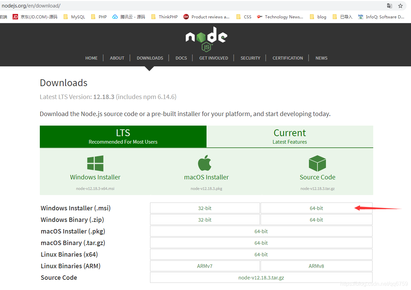Click the Source Code link under box icon
The height and width of the screenshot is (290, 411).
tap(317, 177)
